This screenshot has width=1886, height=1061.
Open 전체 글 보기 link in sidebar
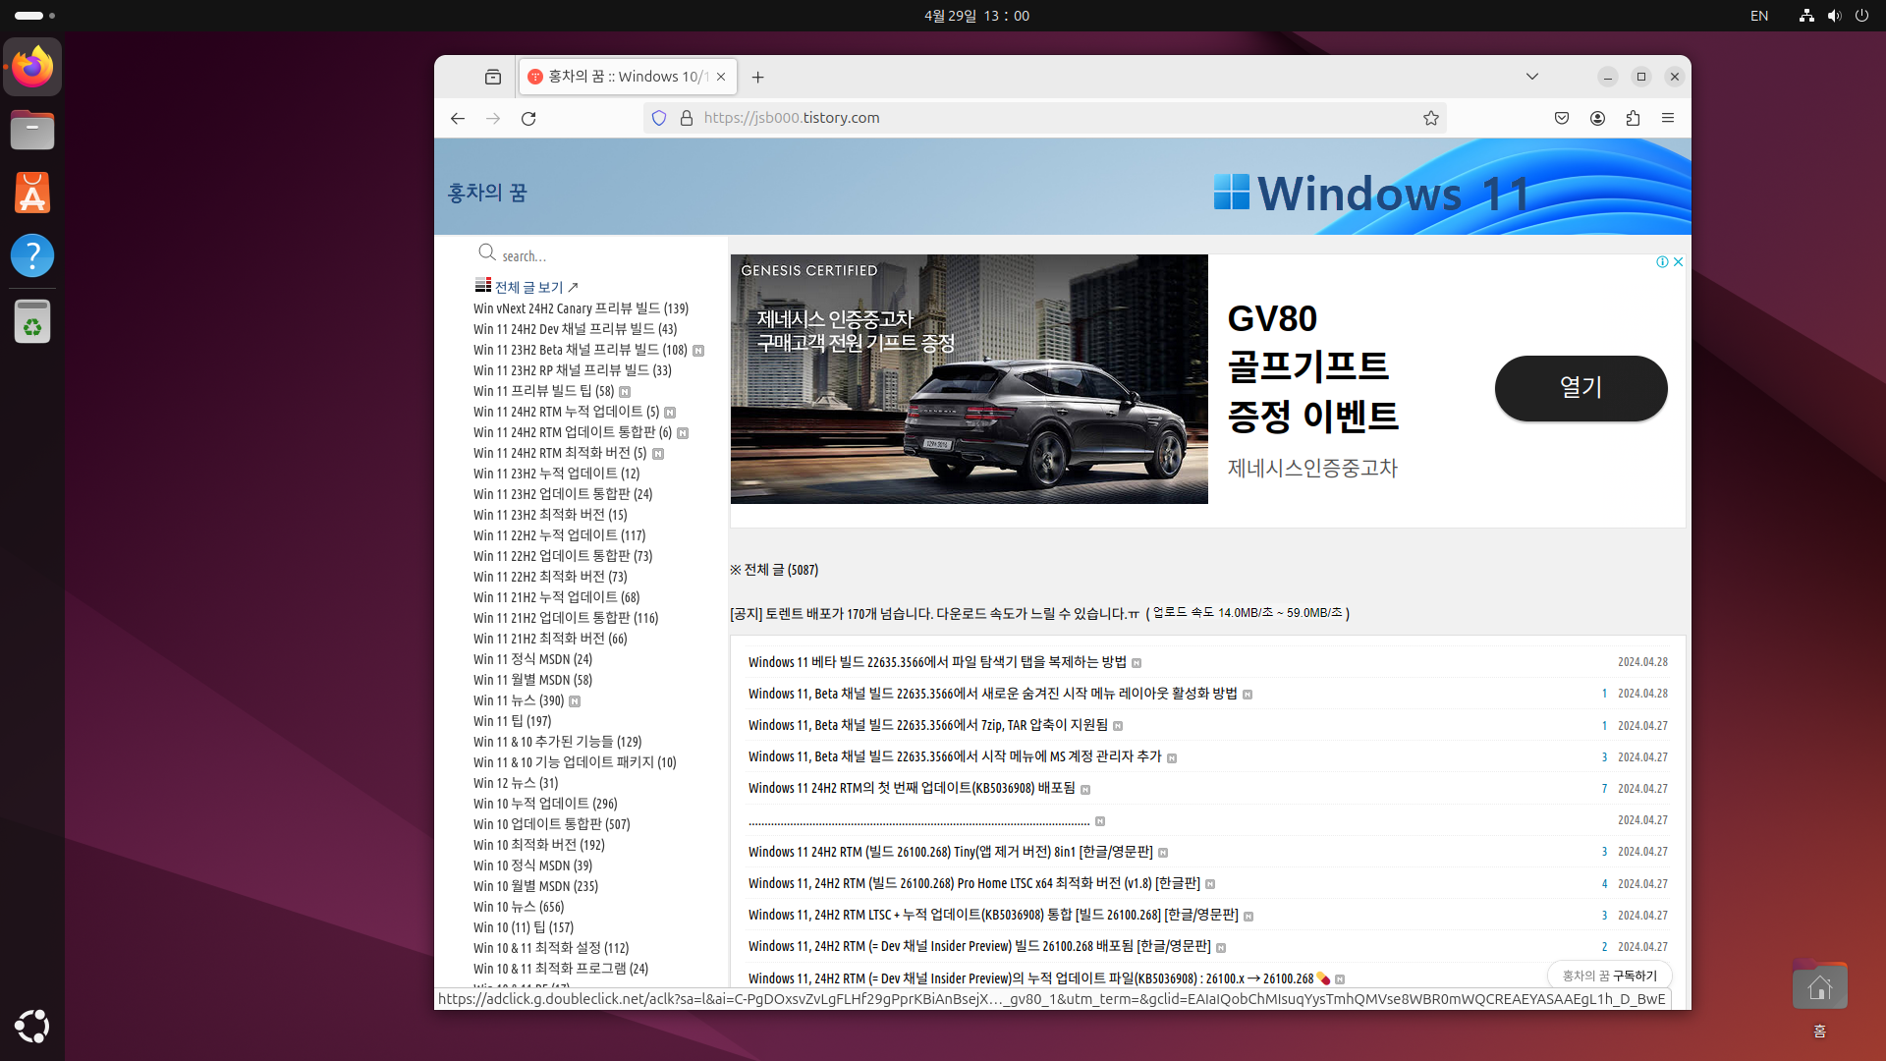(x=528, y=287)
